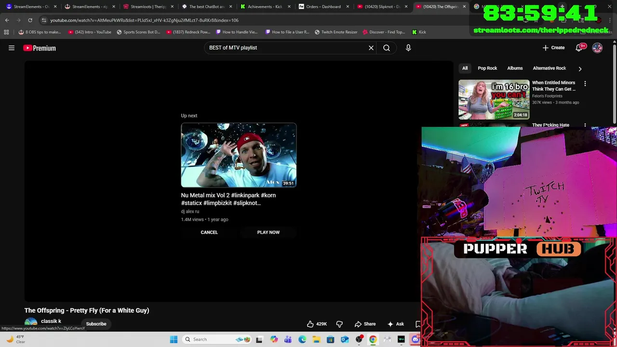This screenshot has width=617, height=347.
Task: Reload the page in Chrome
Action: pos(30,20)
